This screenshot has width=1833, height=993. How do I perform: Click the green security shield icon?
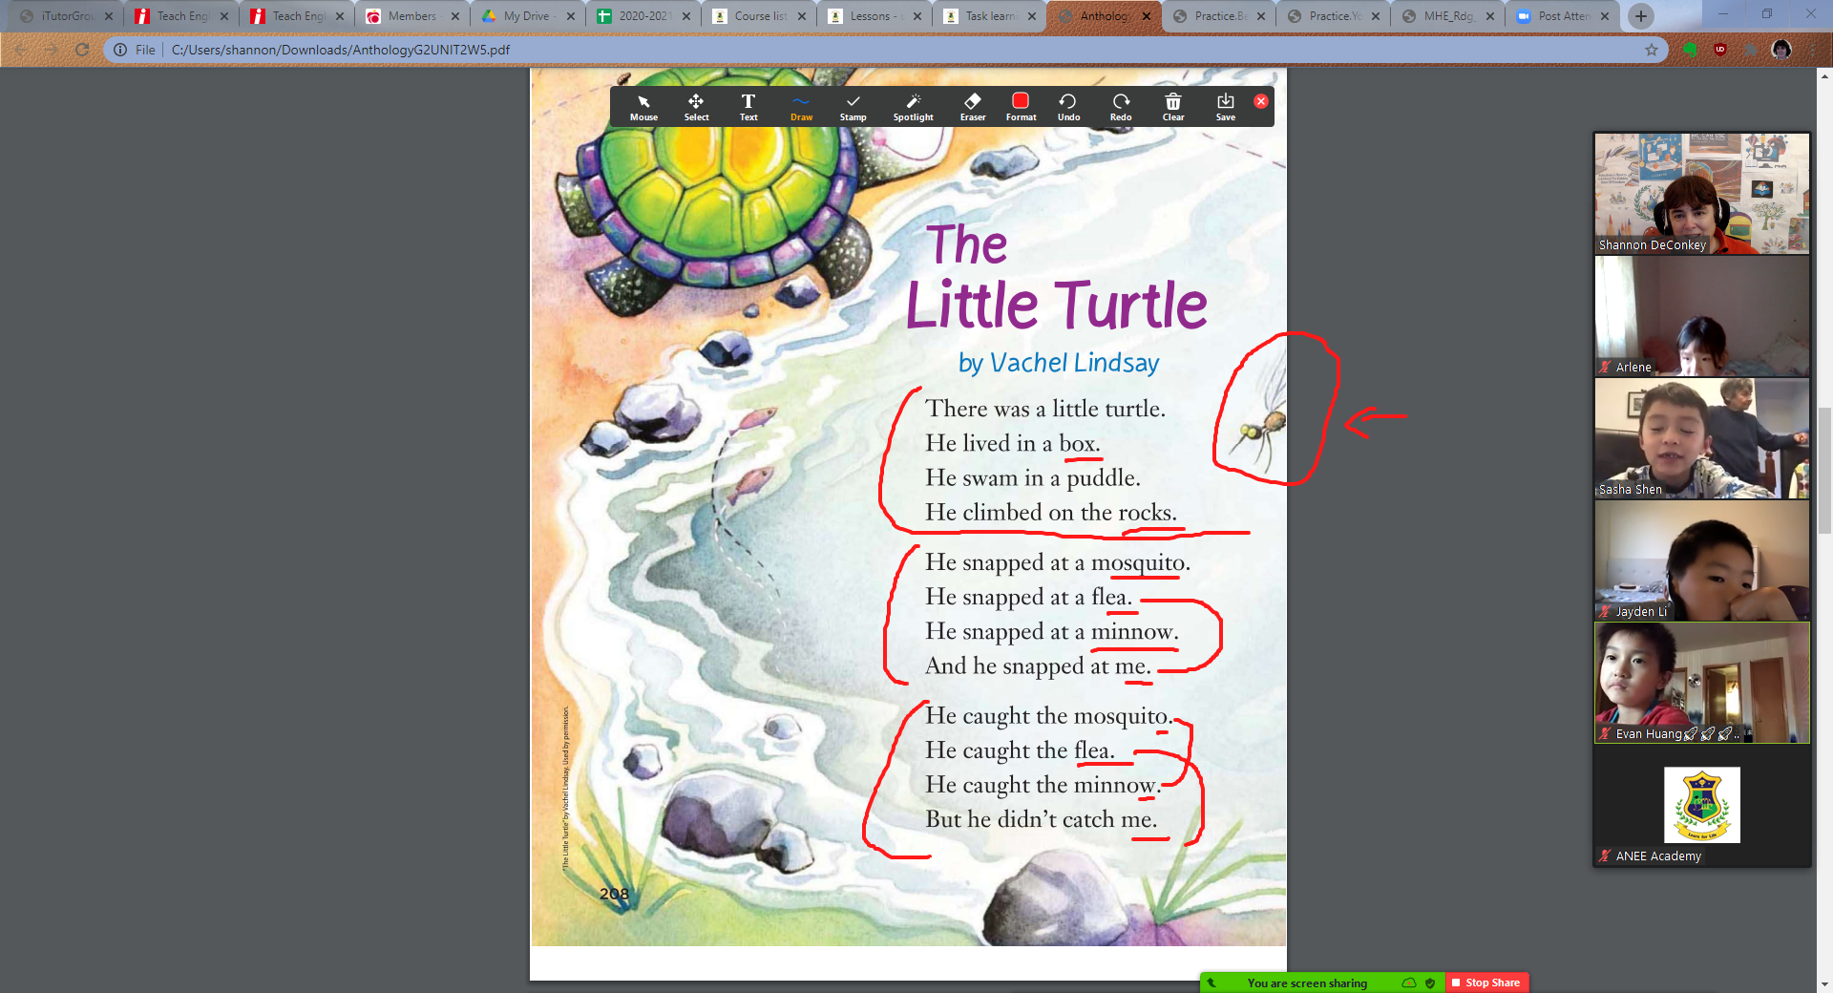(x=1430, y=982)
